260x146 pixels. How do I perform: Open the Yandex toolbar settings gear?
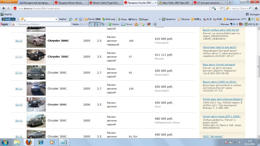pyautogui.click(x=155, y=24)
